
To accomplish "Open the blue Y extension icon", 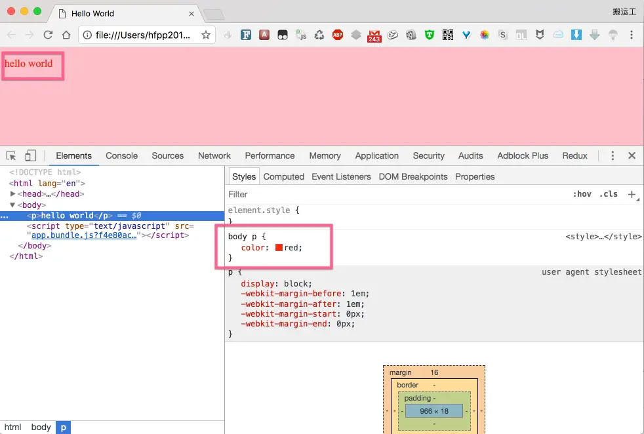I will point(466,35).
